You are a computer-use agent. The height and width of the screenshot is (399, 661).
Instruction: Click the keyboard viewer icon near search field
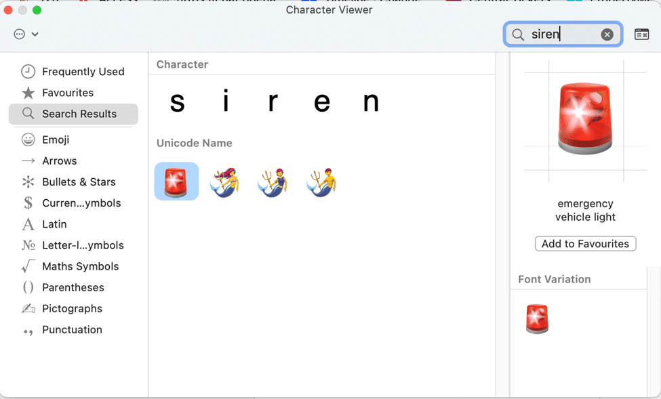(x=641, y=33)
